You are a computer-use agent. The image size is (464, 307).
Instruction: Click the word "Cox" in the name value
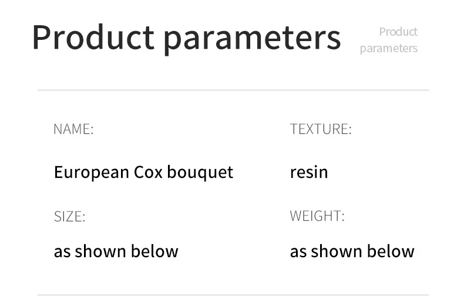coord(148,172)
